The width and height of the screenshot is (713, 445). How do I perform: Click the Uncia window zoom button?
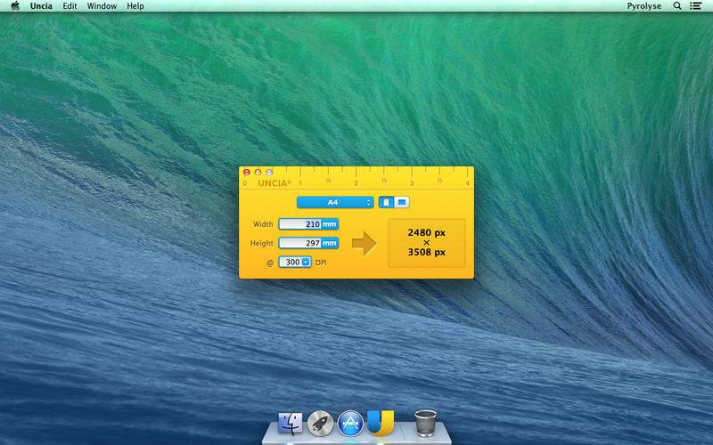click(269, 173)
